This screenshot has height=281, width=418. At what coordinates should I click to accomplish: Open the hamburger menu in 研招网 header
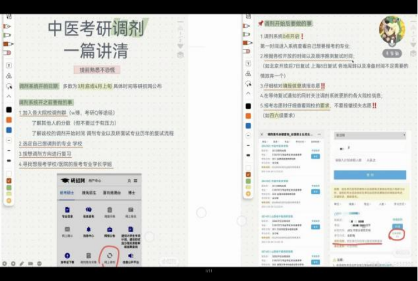[137, 181]
